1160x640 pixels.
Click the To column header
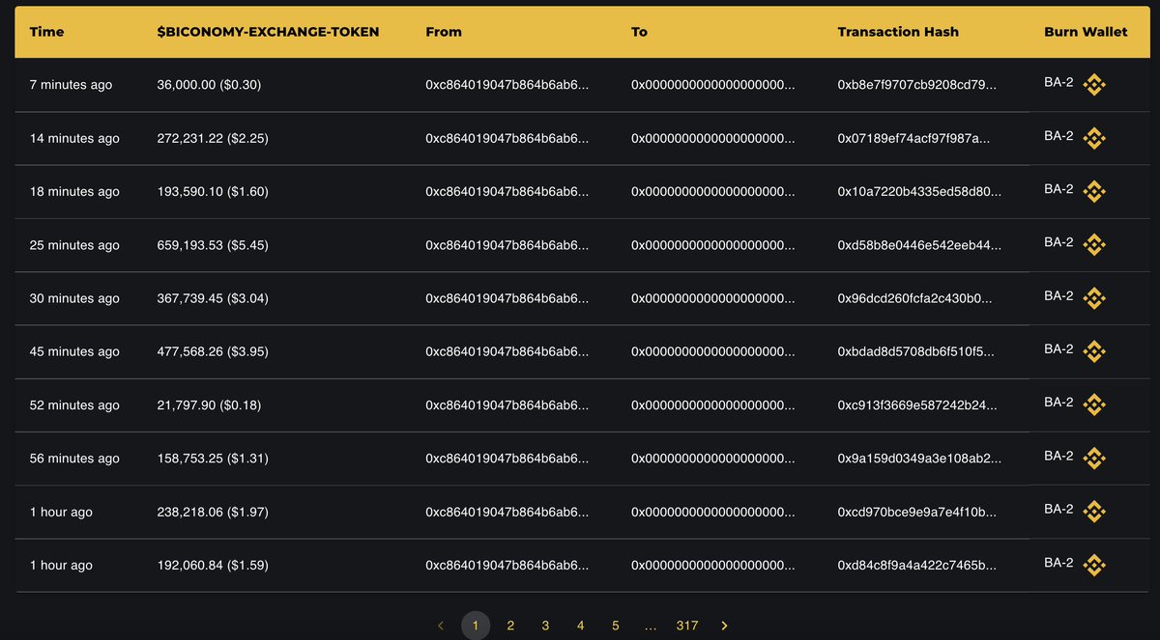coord(639,31)
